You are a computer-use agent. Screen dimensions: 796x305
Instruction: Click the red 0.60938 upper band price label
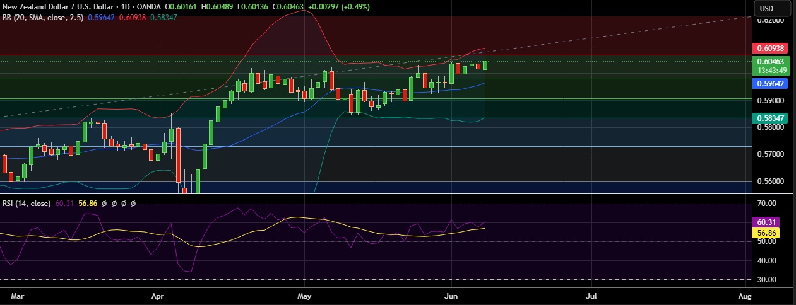[769, 48]
